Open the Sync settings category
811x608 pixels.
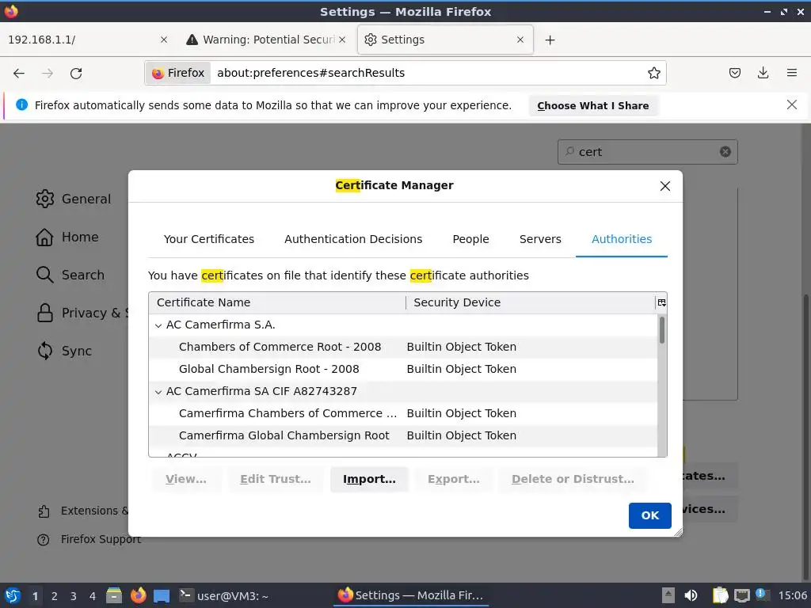click(64, 351)
